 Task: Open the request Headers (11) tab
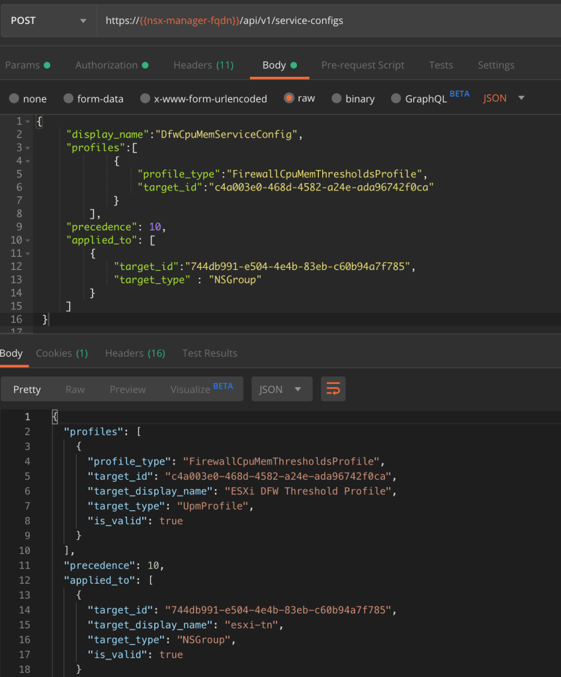203,65
